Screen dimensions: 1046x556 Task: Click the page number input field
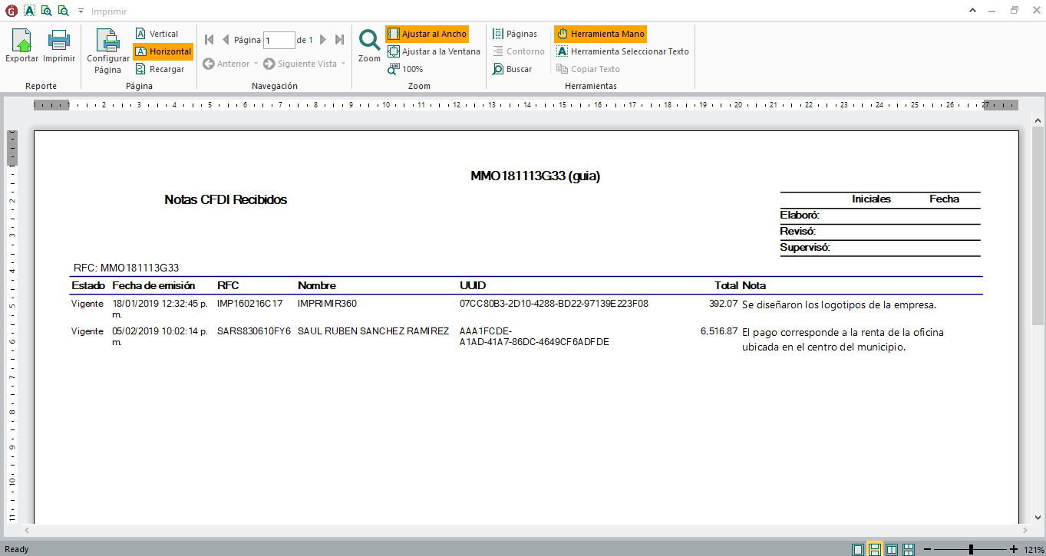pyautogui.click(x=279, y=40)
